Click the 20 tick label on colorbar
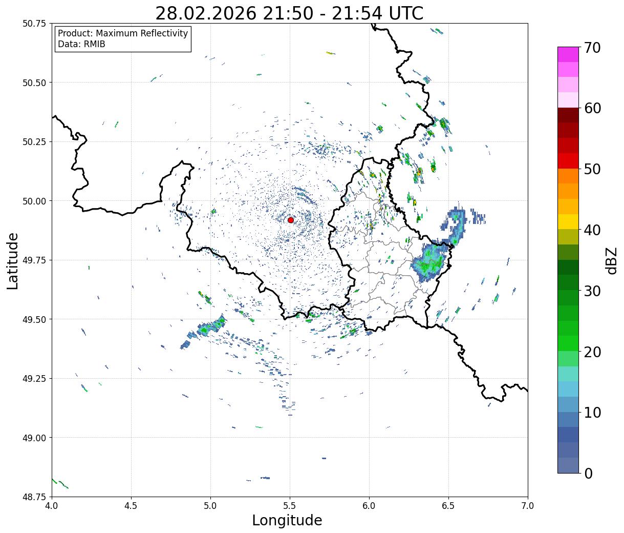The width and height of the screenshot is (624, 533). pyautogui.click(x=592, y=352)
